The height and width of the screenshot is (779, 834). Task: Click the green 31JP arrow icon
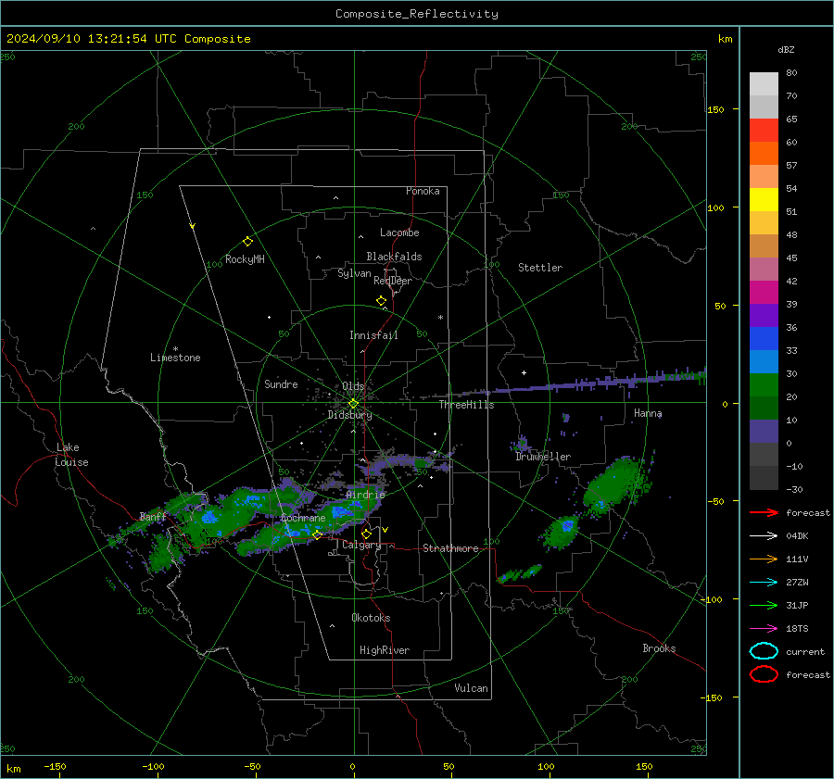[764, 605]
